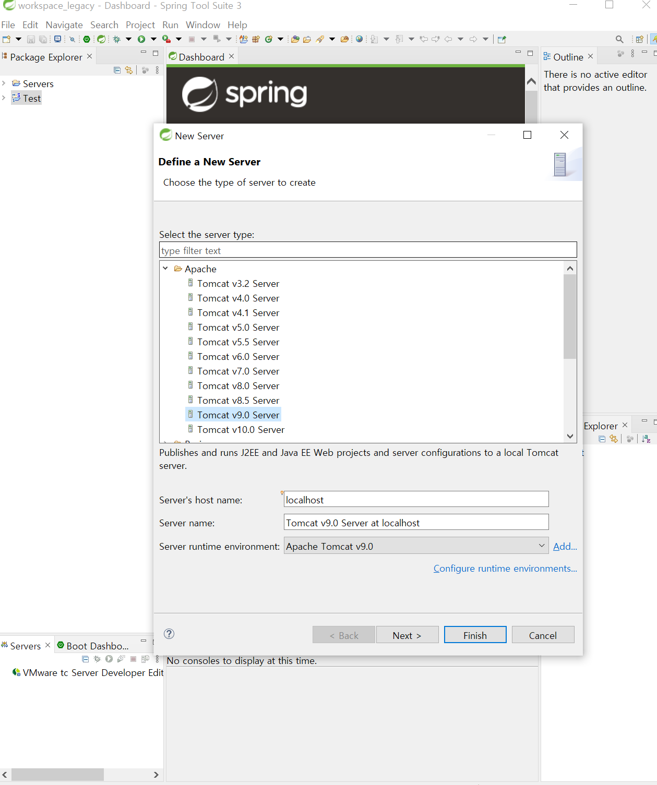657x785 pixels.
Task: Open the Configure runtime environments link
Action: [505, 569]
